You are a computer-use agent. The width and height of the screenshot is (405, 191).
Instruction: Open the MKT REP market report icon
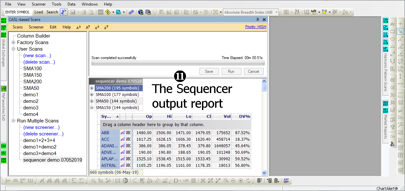click(386, 111)
